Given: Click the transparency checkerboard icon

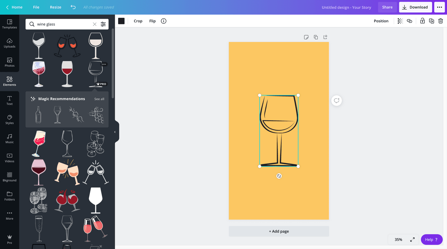Looking at the screenshot, I should pos(400,21).
